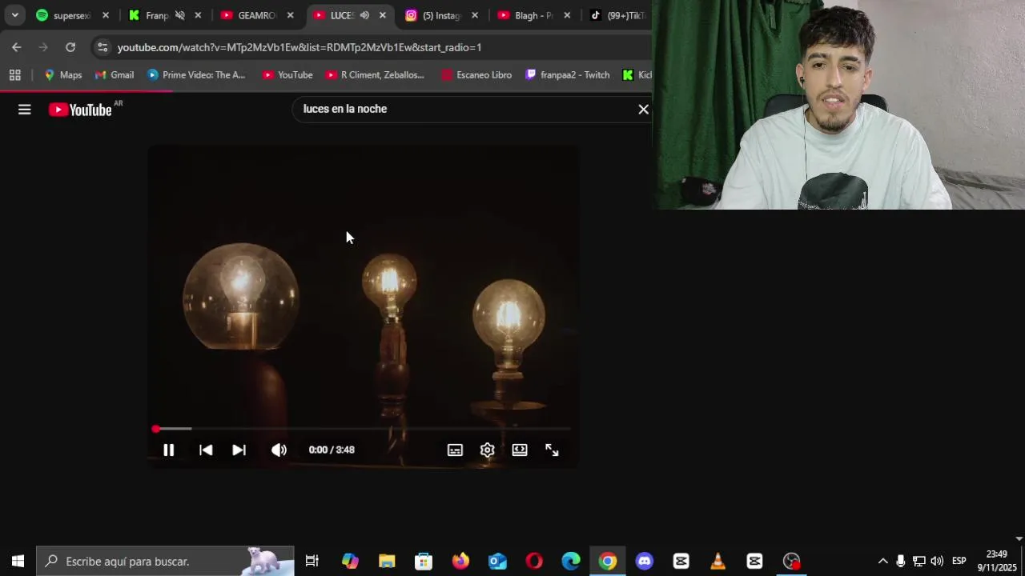Open the Escaneo Libro bookmark
1025x576 pixels.
pyautogui.click(x=476, y=74)
